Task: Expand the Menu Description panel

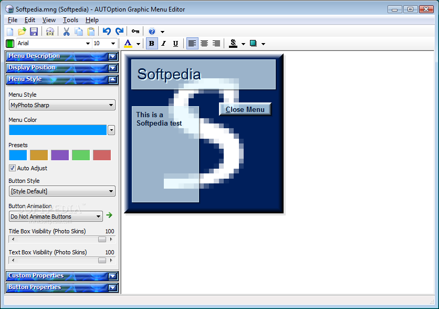Action: coord(113,57)
